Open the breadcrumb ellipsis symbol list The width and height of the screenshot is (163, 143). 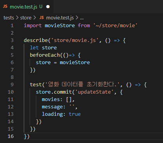pyautogui.click(x=82, y=18)
